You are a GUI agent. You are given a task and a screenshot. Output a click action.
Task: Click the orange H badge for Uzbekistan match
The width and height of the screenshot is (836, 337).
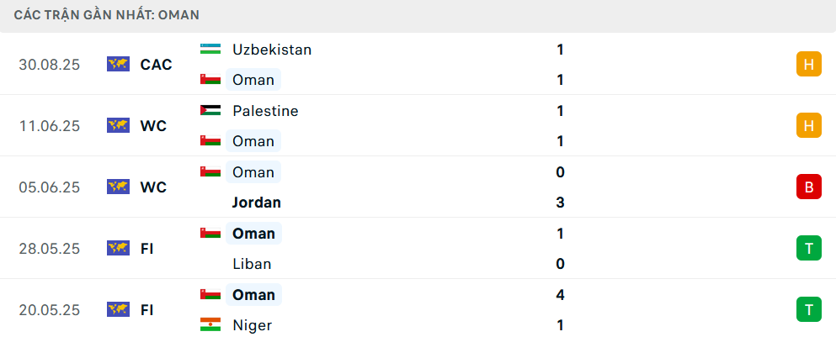click(808, 64)
